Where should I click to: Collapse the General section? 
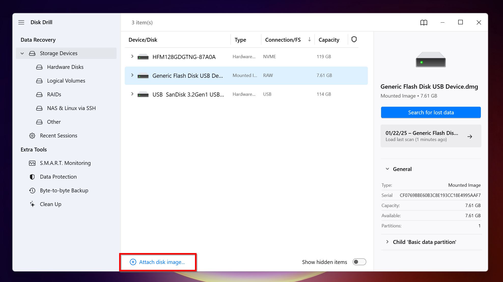coord(387,169)
